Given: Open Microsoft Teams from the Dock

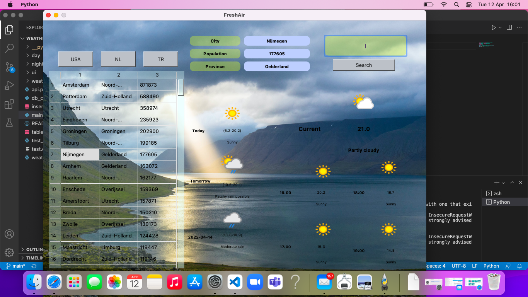Looking at the screenshot, I should coord(275,282).
